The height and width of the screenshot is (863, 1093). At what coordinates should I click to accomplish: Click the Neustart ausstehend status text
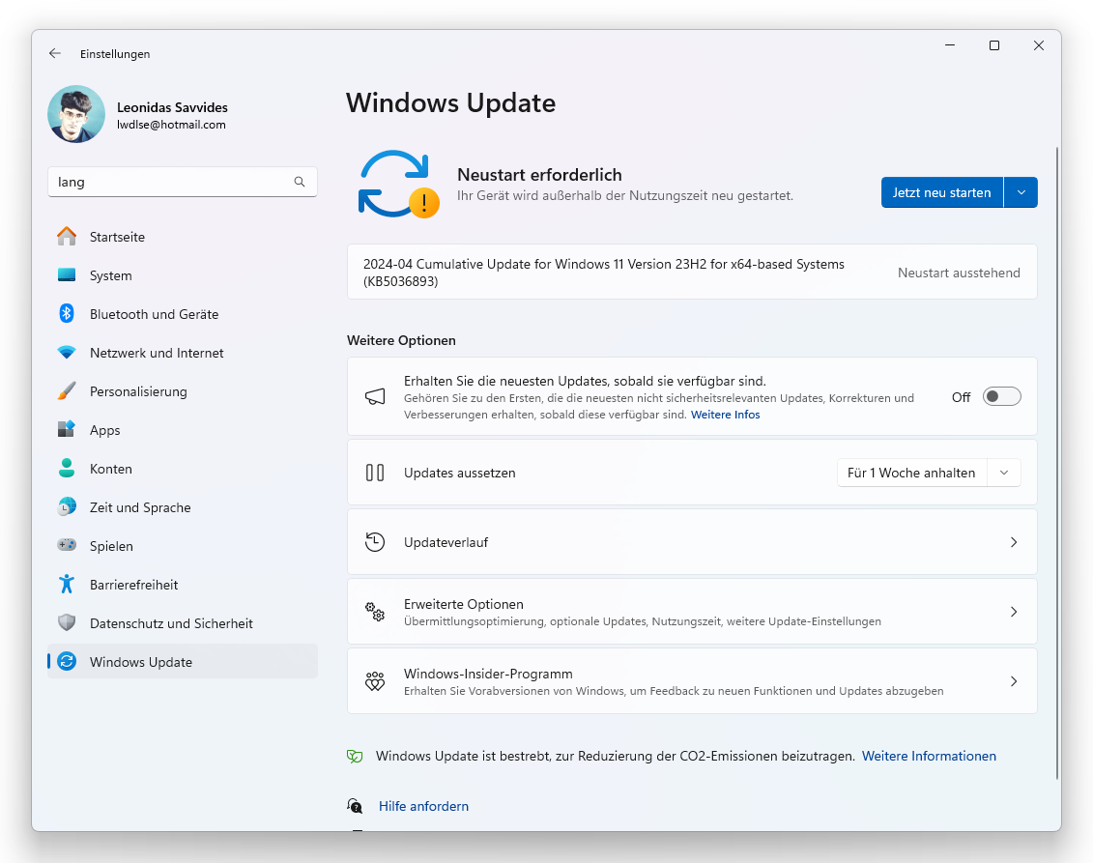[959, 273]
